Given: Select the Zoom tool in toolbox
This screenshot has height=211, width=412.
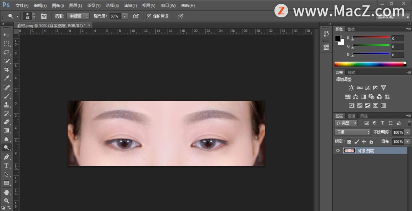Looking at the screenshot, I should point(7,201).
